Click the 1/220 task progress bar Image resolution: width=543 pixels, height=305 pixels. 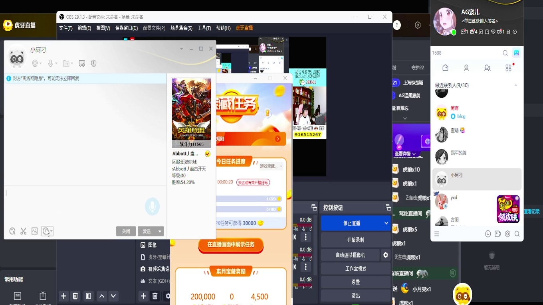click(249, 199)
